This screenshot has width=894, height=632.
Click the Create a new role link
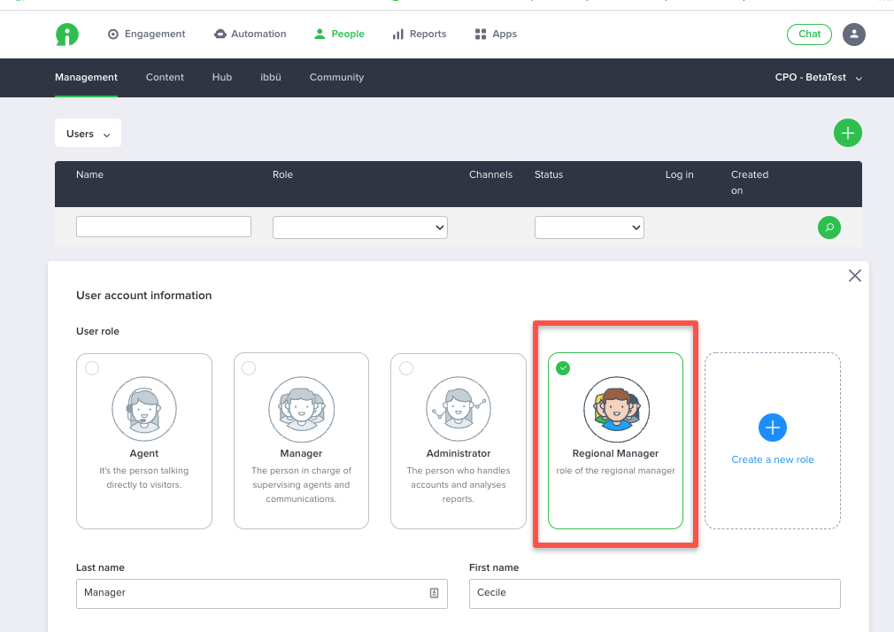tap(773, 459)
